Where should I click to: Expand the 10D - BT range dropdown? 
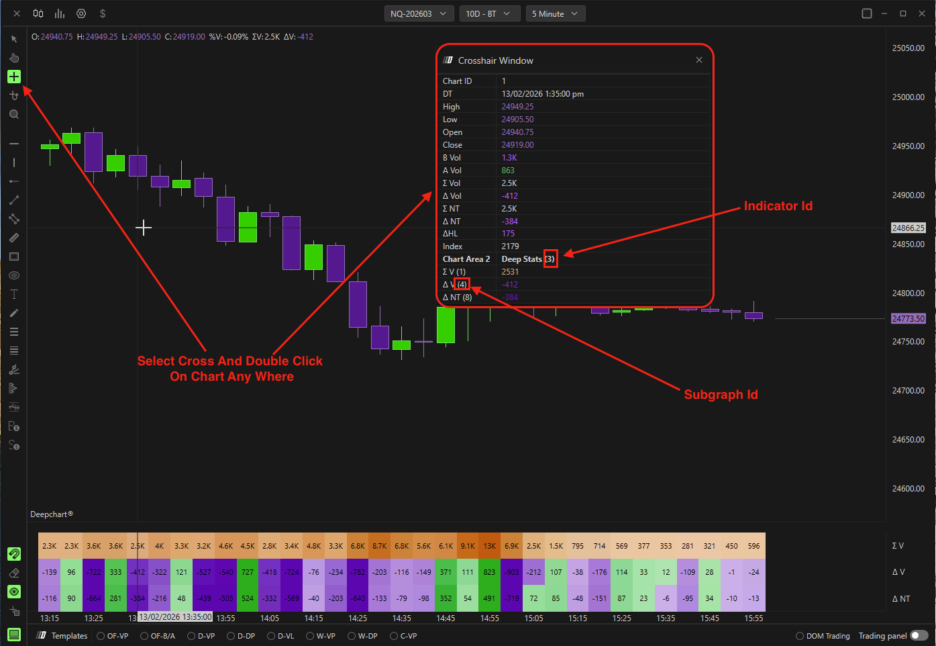click(489, 13)
